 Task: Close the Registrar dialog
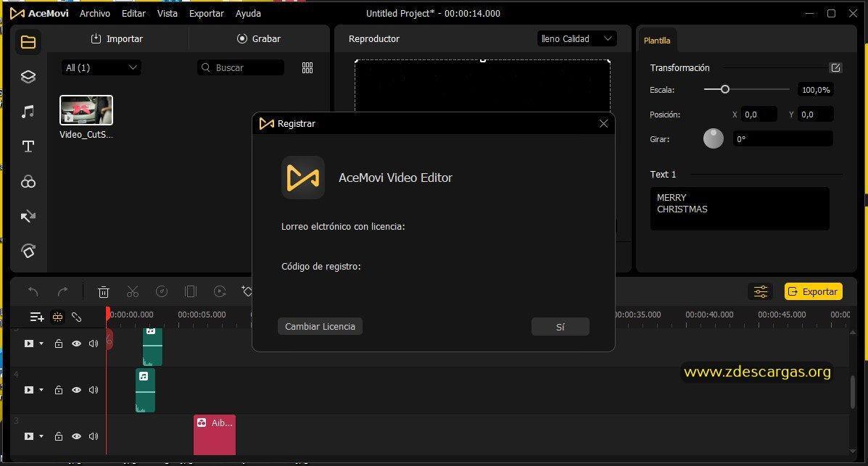coord(603,123)
